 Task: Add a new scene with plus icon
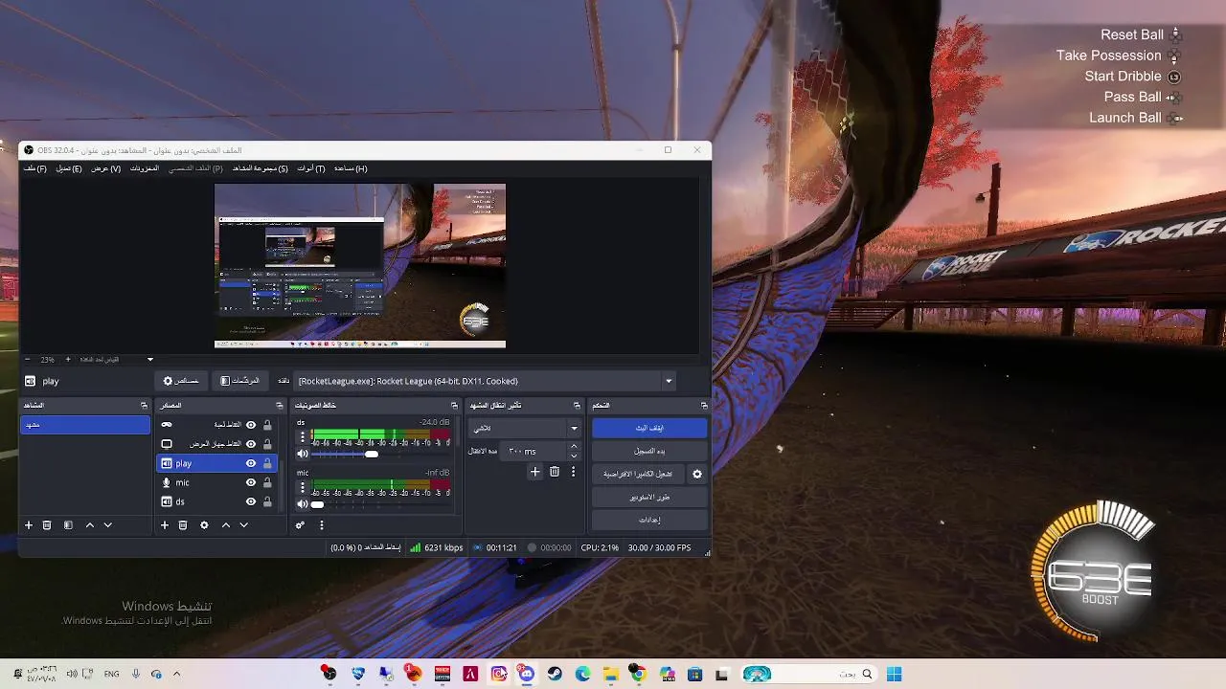pos(29,525)
